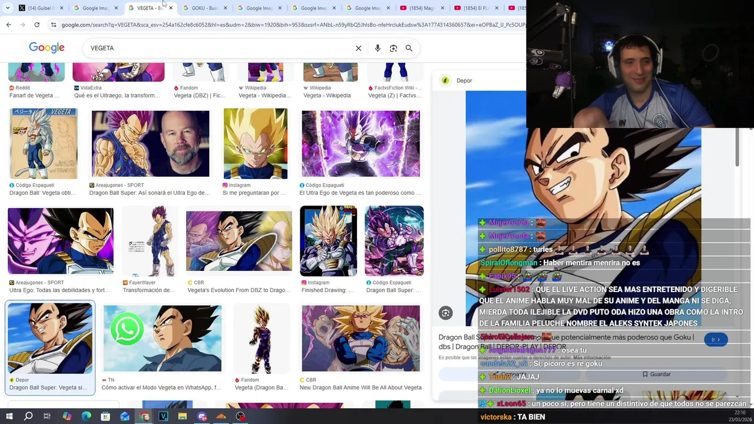Viewport: 754px width, 424px height.
Task: Open the Vegas V app on the taskbar
Action: click(163, 416)
